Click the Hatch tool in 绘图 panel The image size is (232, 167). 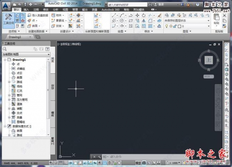131,26
